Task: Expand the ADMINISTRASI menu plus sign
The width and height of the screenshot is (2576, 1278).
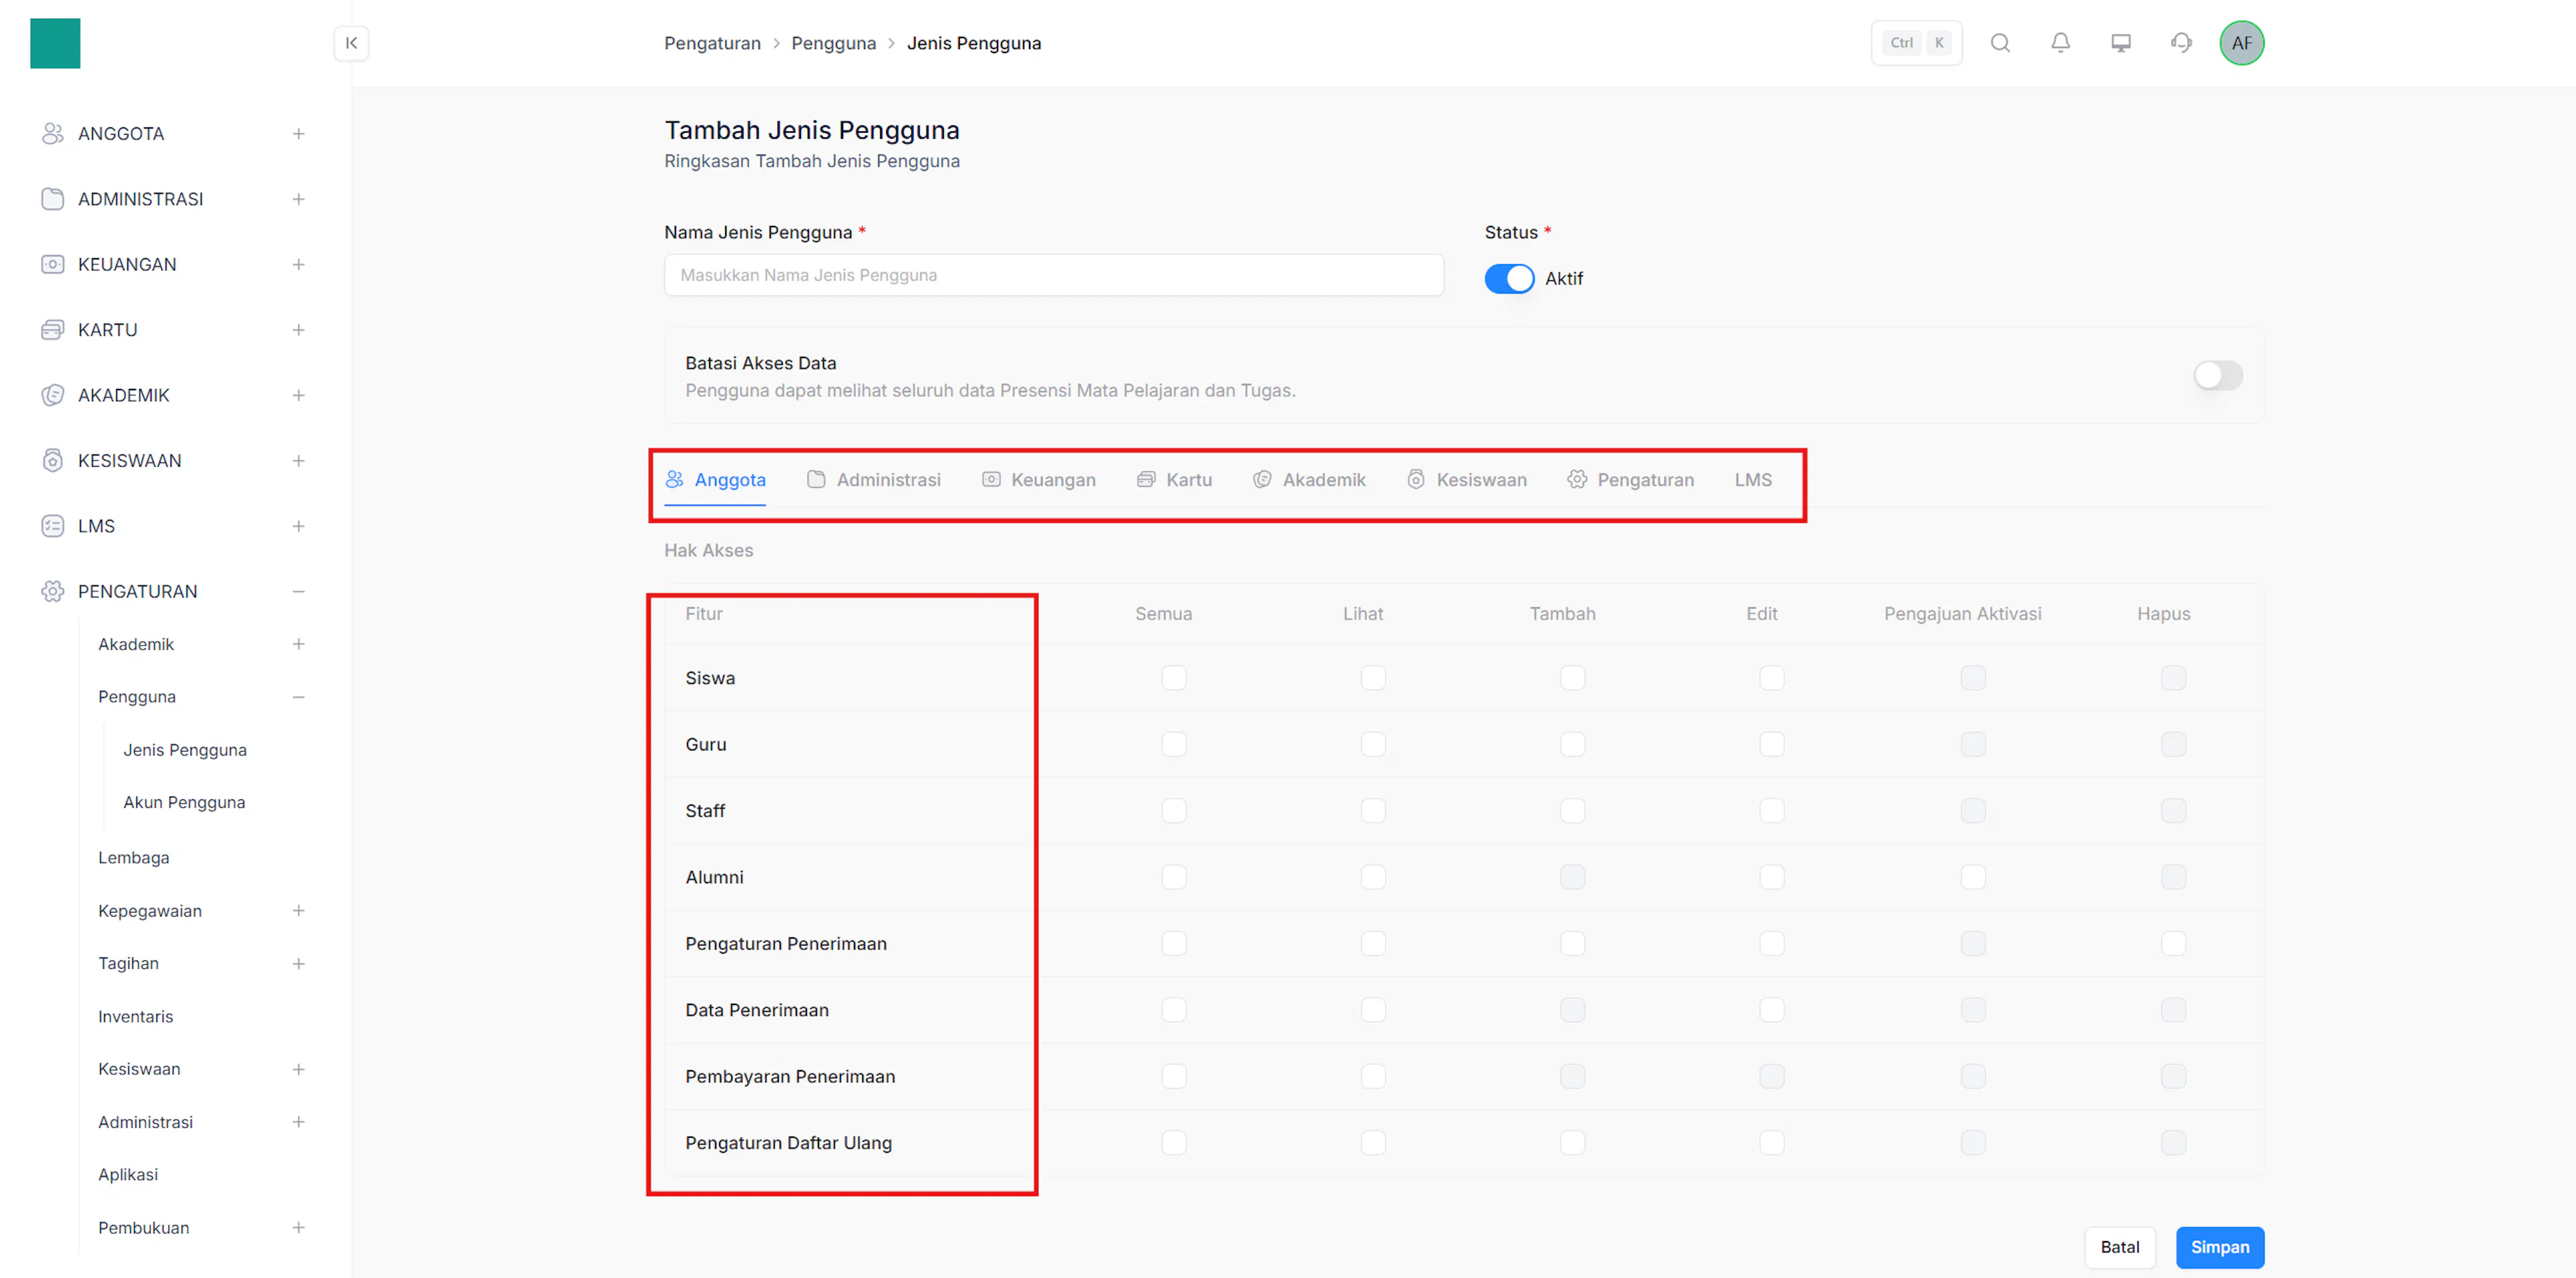Action: [x=298, y=199]
